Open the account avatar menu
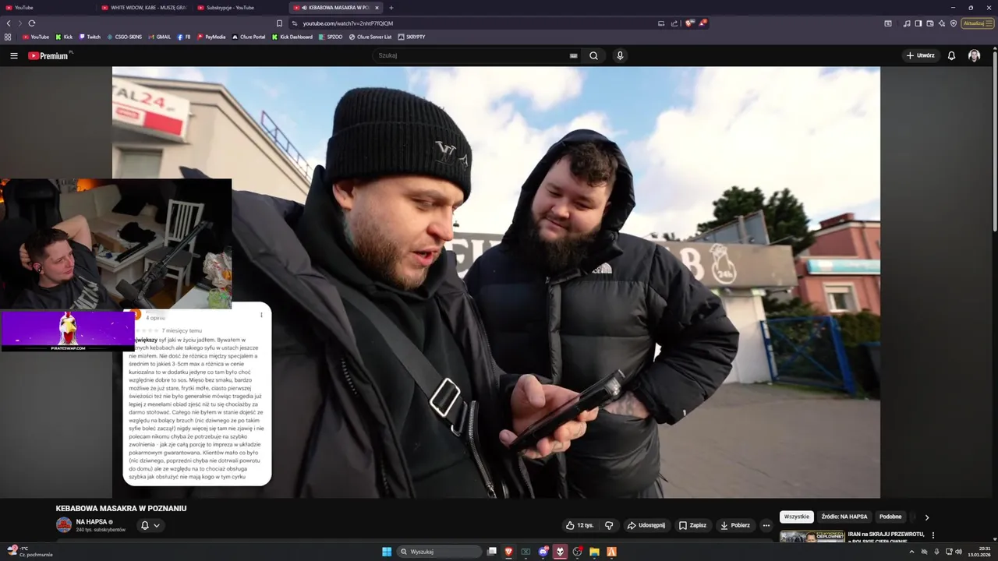 (974, 55)
